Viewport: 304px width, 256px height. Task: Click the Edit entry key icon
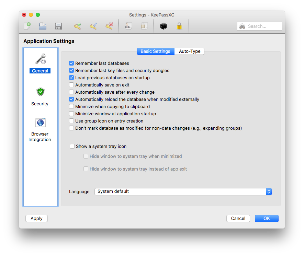93,26
